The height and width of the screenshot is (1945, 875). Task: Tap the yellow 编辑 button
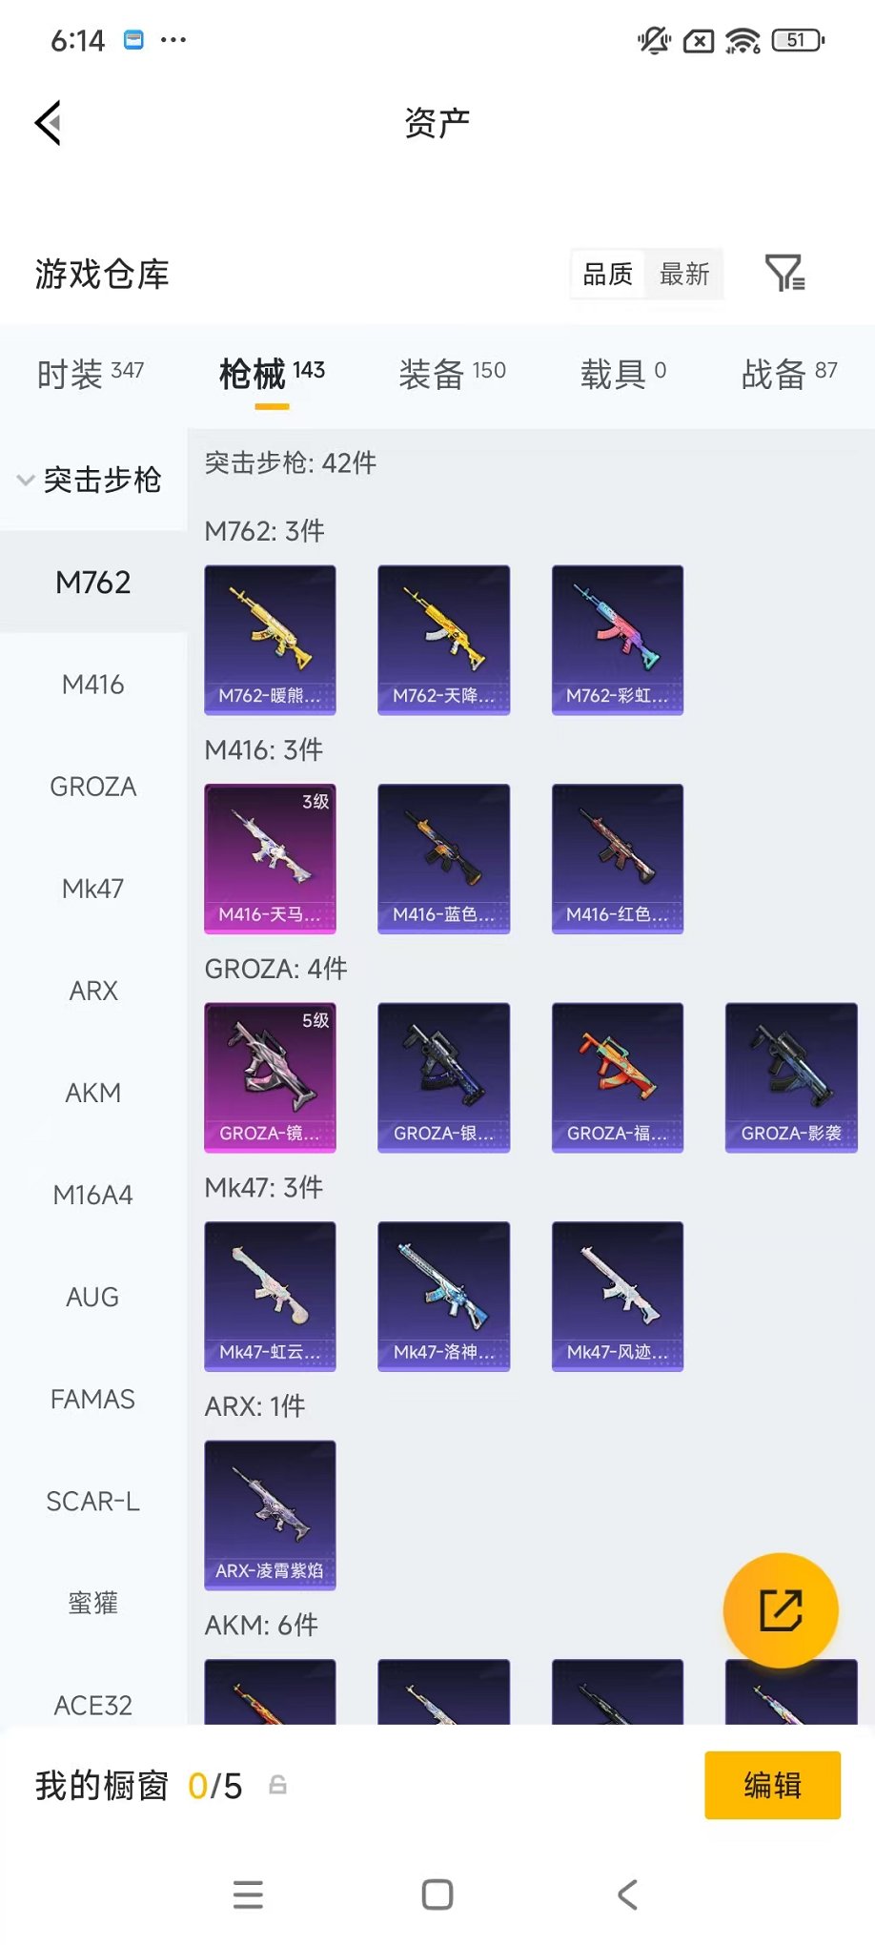click(773, 1785)
